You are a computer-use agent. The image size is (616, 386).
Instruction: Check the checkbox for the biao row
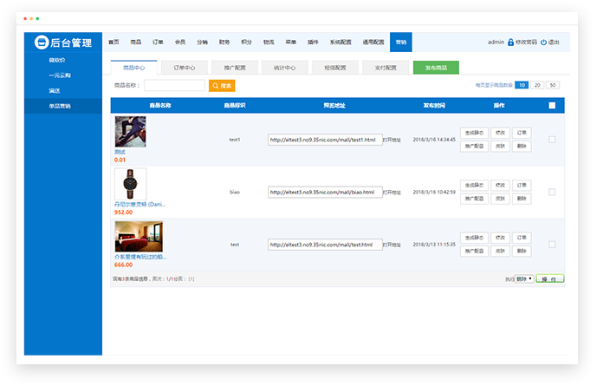(552, 192)
